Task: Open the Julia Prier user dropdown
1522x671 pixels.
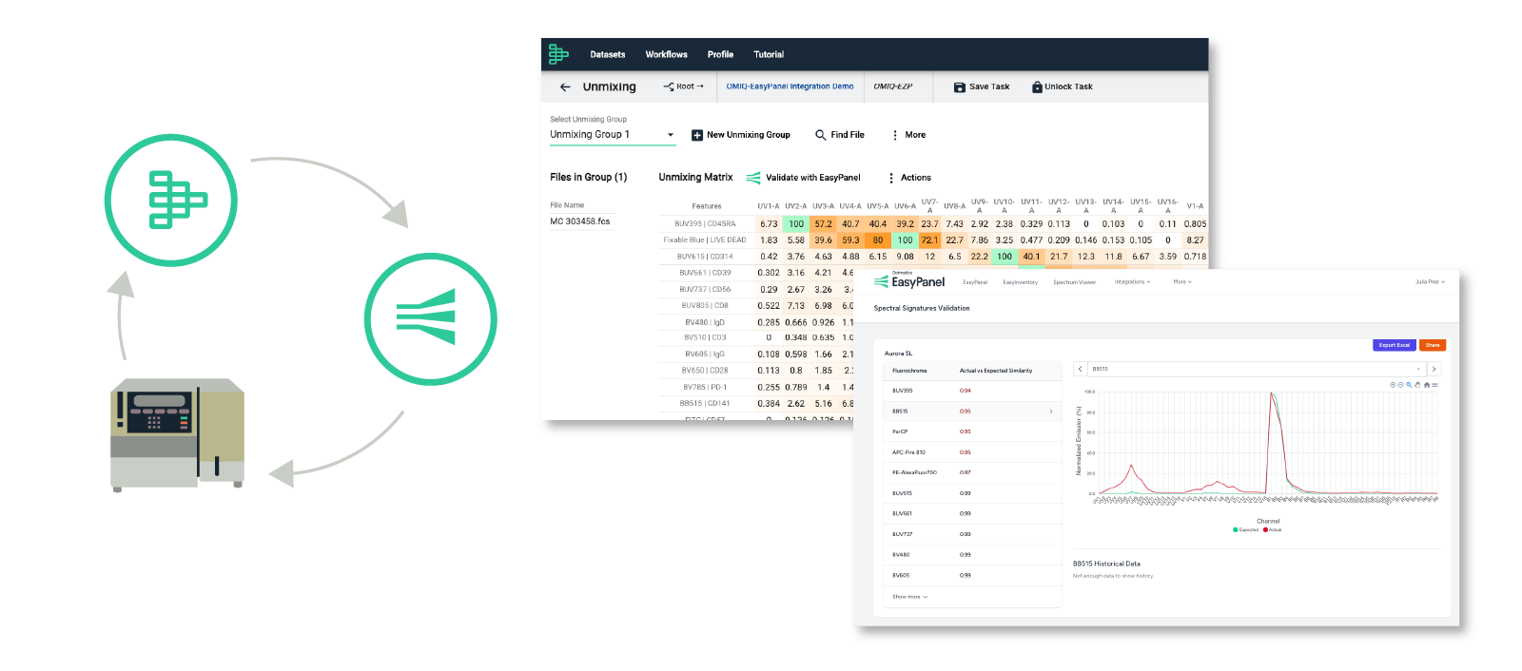Action: pos(1429,282)
